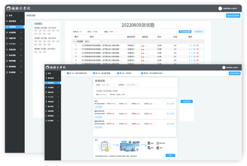Click the user avatar in the front window header
The height and width of the screenshot is (166, 247).
[223, 68]
